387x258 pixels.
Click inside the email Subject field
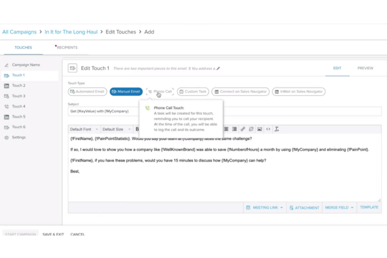point(183,111)
